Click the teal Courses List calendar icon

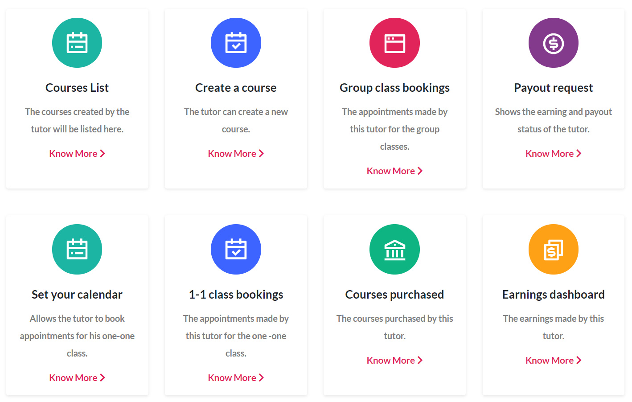coord(77,43)
